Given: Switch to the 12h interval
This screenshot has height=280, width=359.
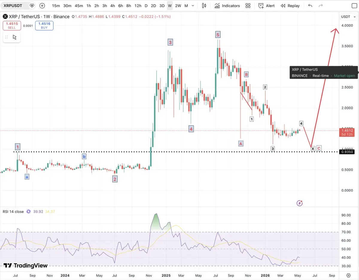Looking at the screenshot, I should 138,6.
